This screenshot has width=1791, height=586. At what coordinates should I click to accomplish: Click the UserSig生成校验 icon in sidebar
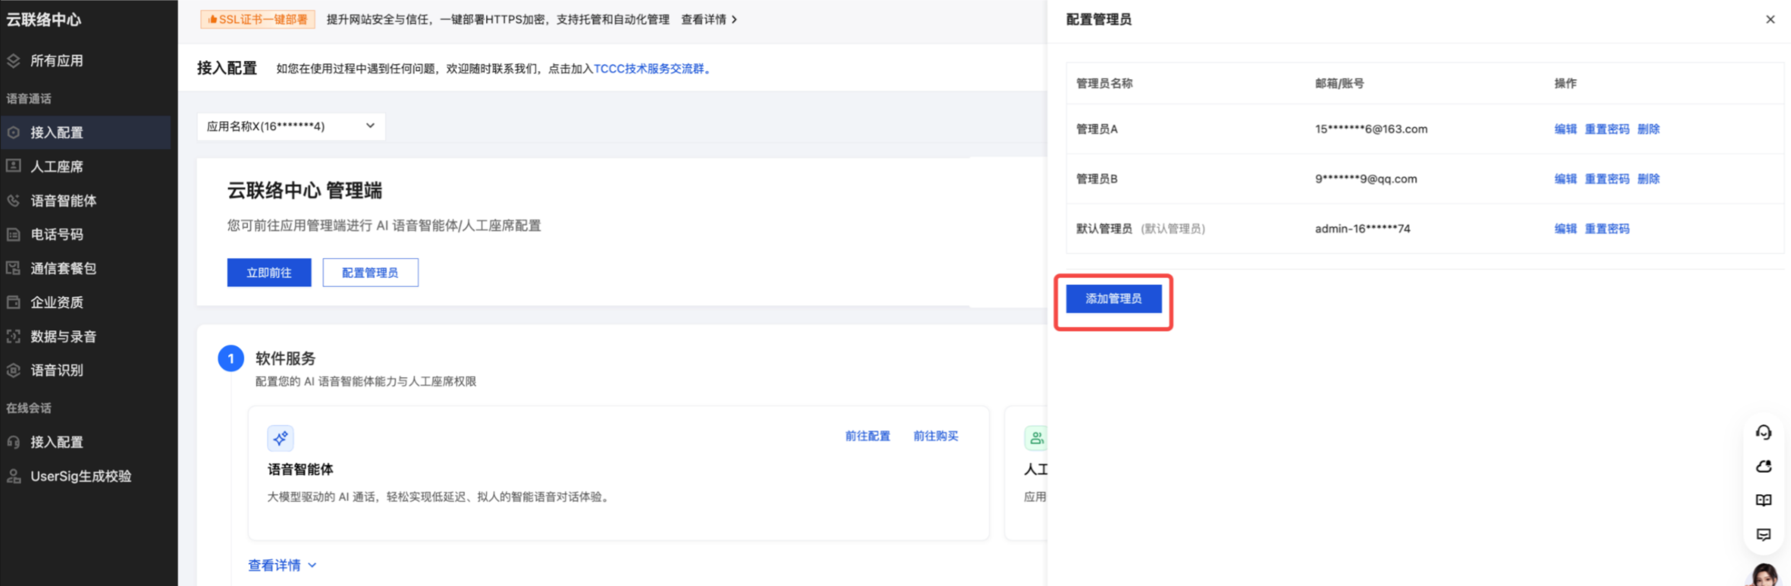[x=13, y=476]
